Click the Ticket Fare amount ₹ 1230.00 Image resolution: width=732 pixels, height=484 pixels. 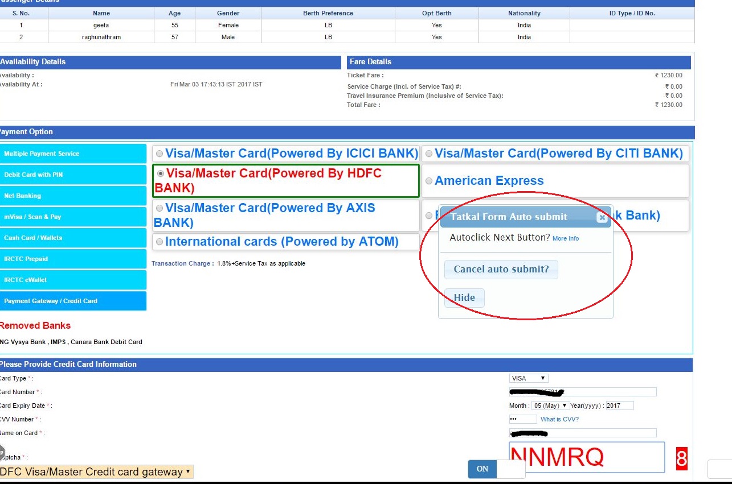point(669,75)
